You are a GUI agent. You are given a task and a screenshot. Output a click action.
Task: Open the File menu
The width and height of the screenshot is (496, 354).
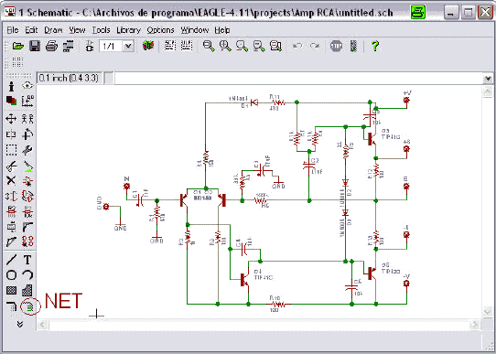click(13, 30)
